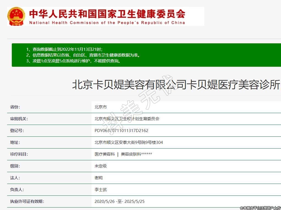
Task: Click the 美容皮肤科****** department entry
Action: click(136, 154)
